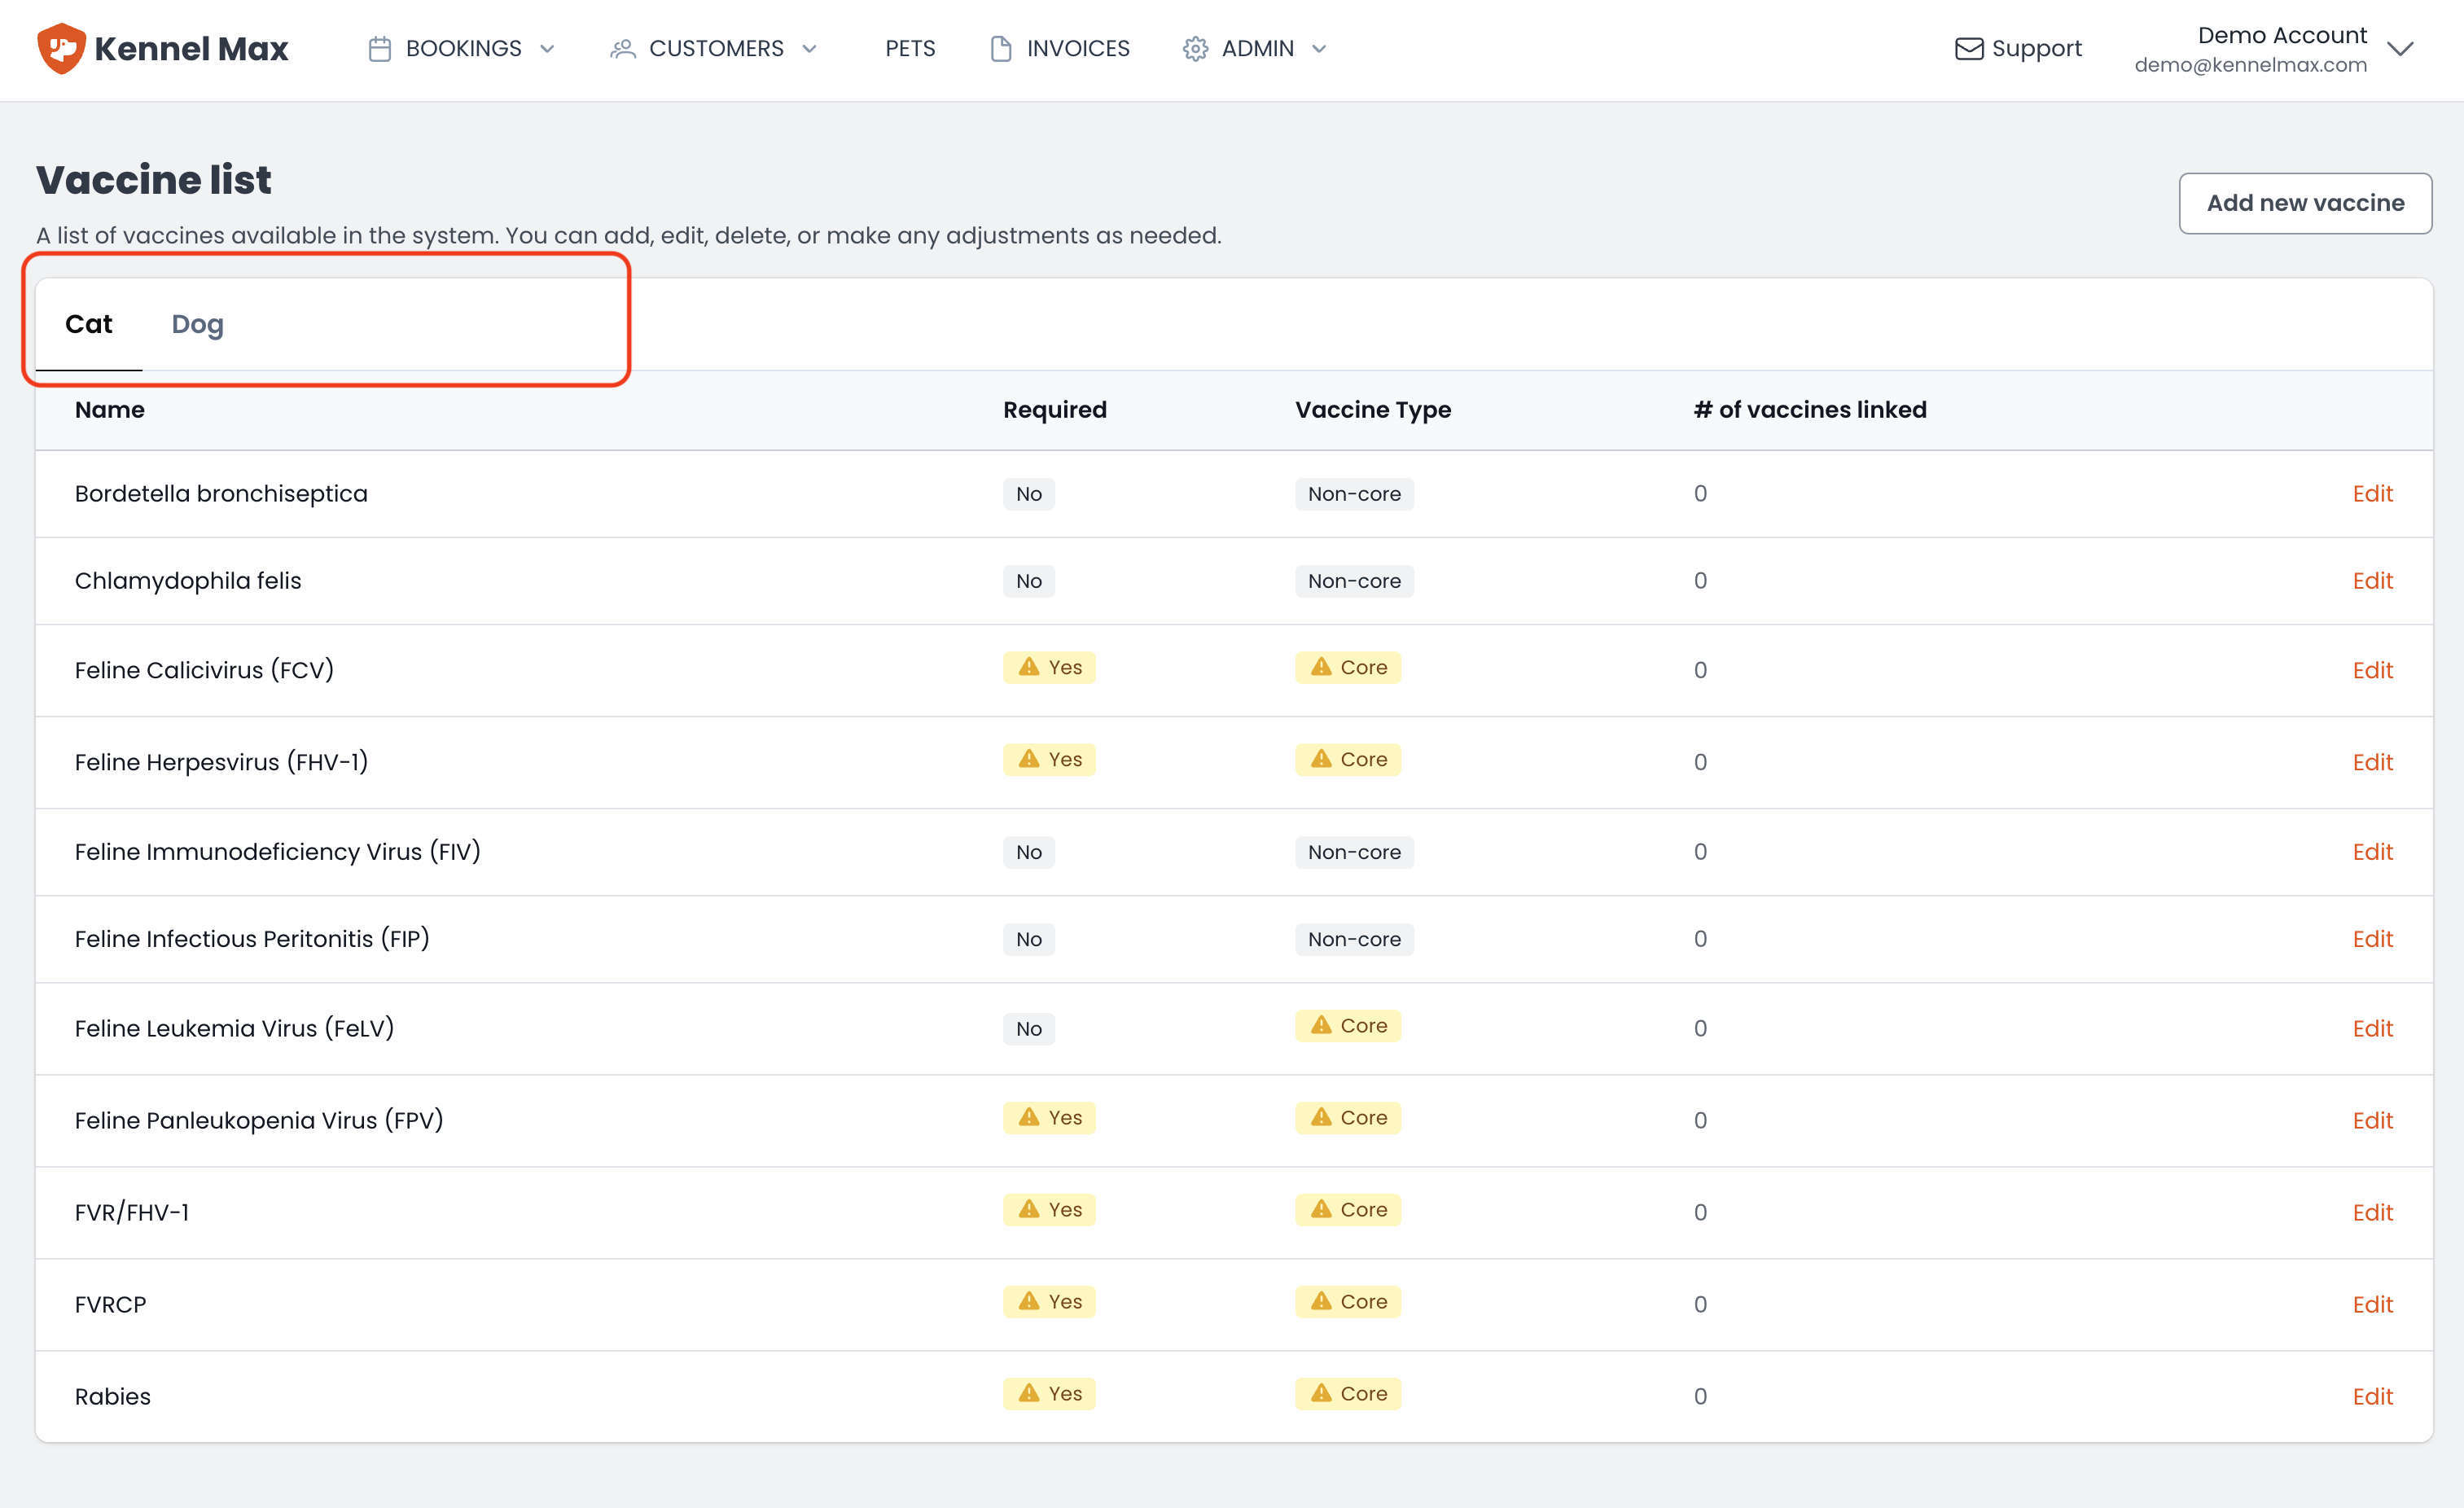Click the FVR/FHV-1 Yes warning icon
Screen dimensions: 2464x1508
tap(1029, 1209)
